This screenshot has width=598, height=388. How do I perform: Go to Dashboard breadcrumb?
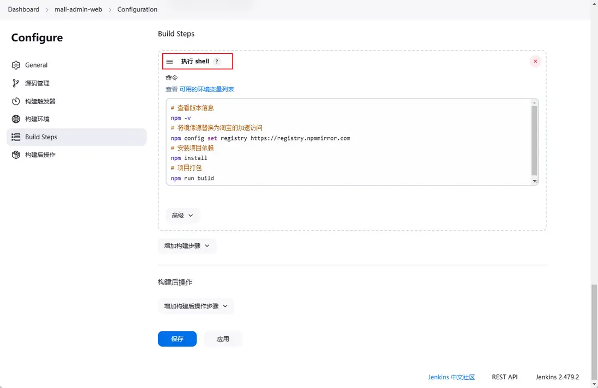[x=23, y=10]
